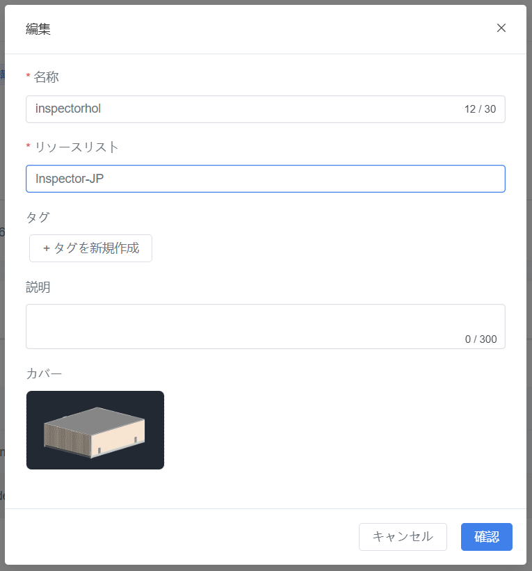Click the blue 確認 button
Image resolution: width=532 pixels, height=571 pixels.
[487, 537]
